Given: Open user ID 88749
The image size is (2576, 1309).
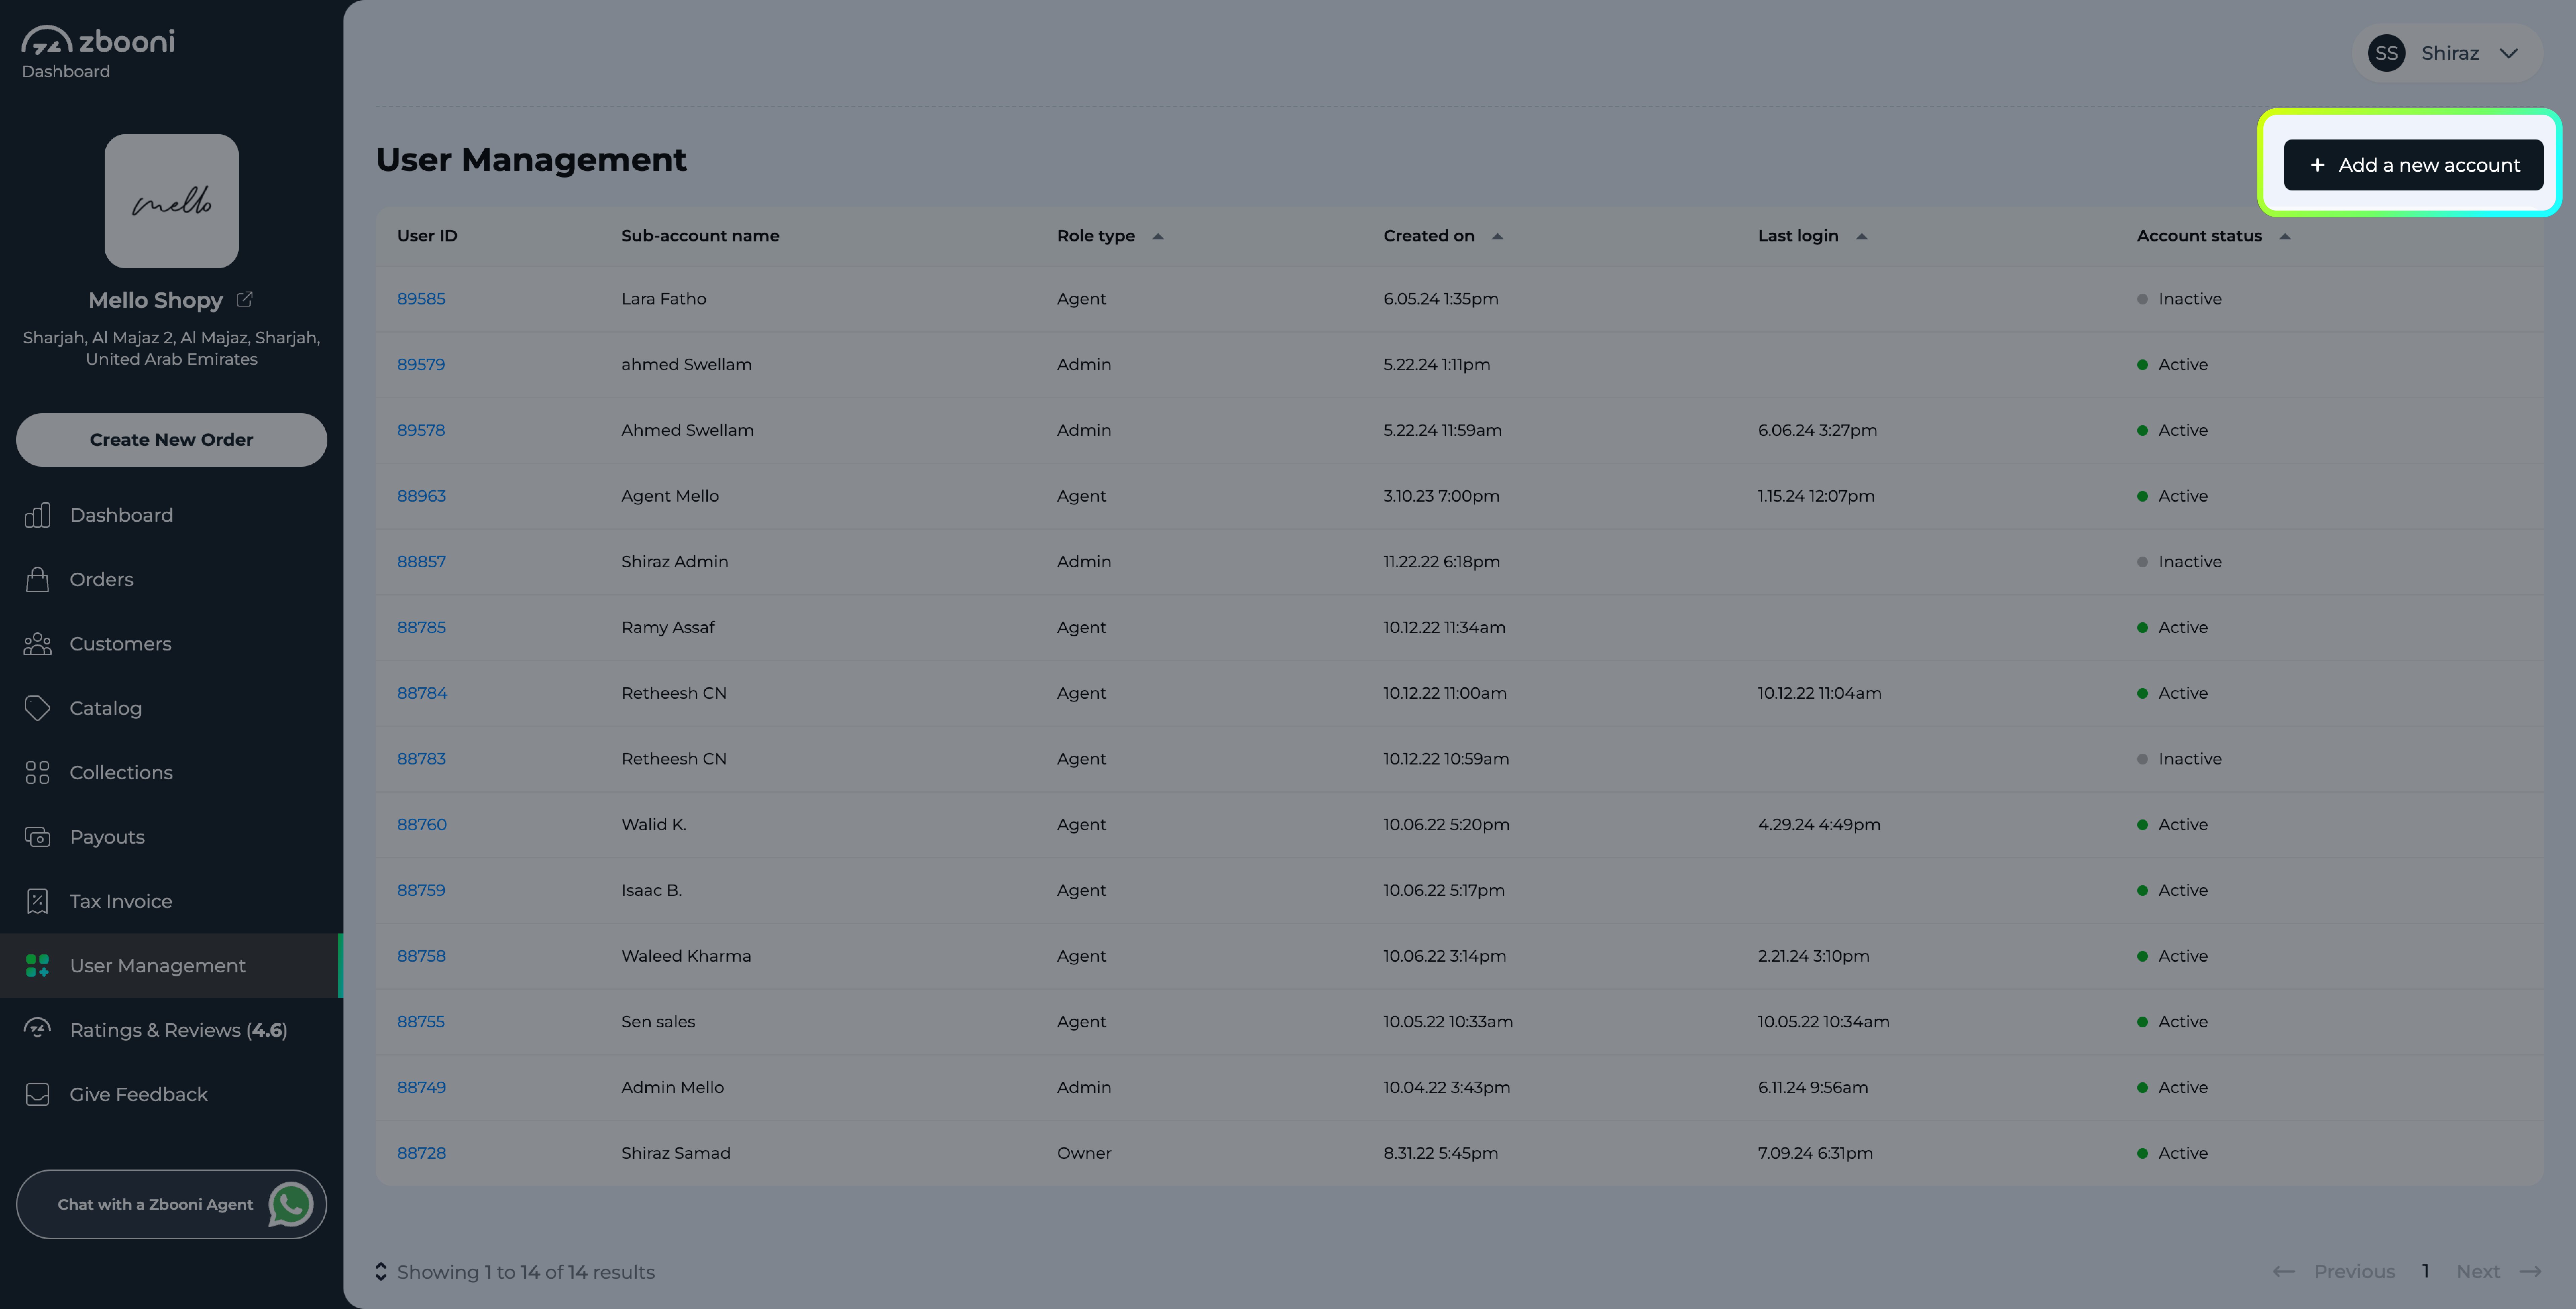Looking at the screenshot, I should pos(421,1087).
